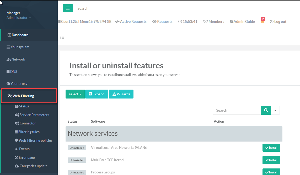Click the task list icon below toolbar
Screen dimensions: 300x175
[62, 37]
